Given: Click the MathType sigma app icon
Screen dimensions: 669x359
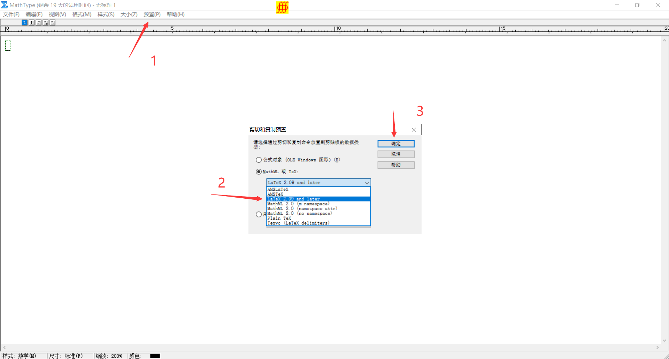Looking at the screenshot, I should 5,5.
